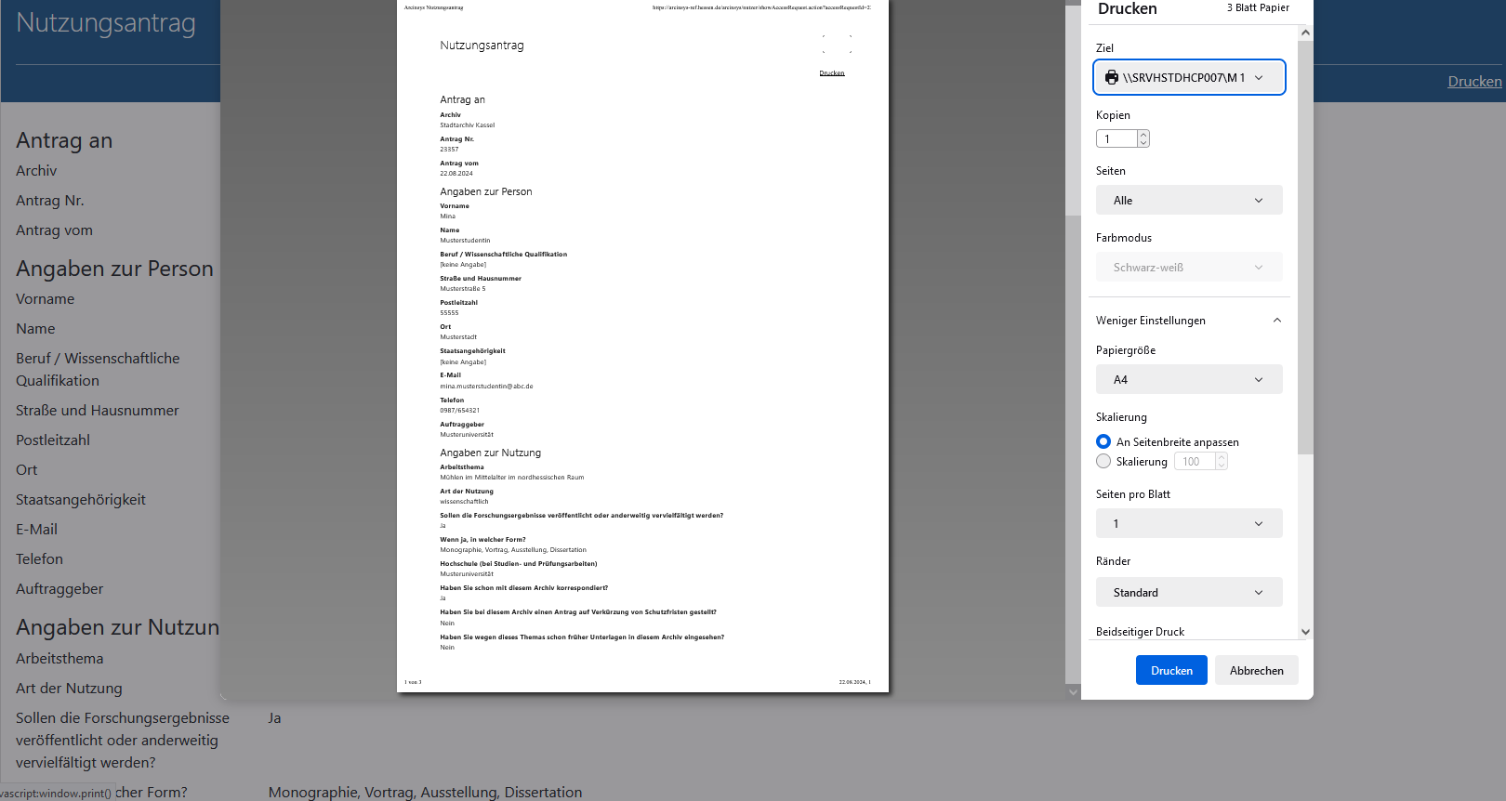Click the Antrag vom label
Image resolution: width=1506 pixels, height=801 pixels.
pos(54,230)
